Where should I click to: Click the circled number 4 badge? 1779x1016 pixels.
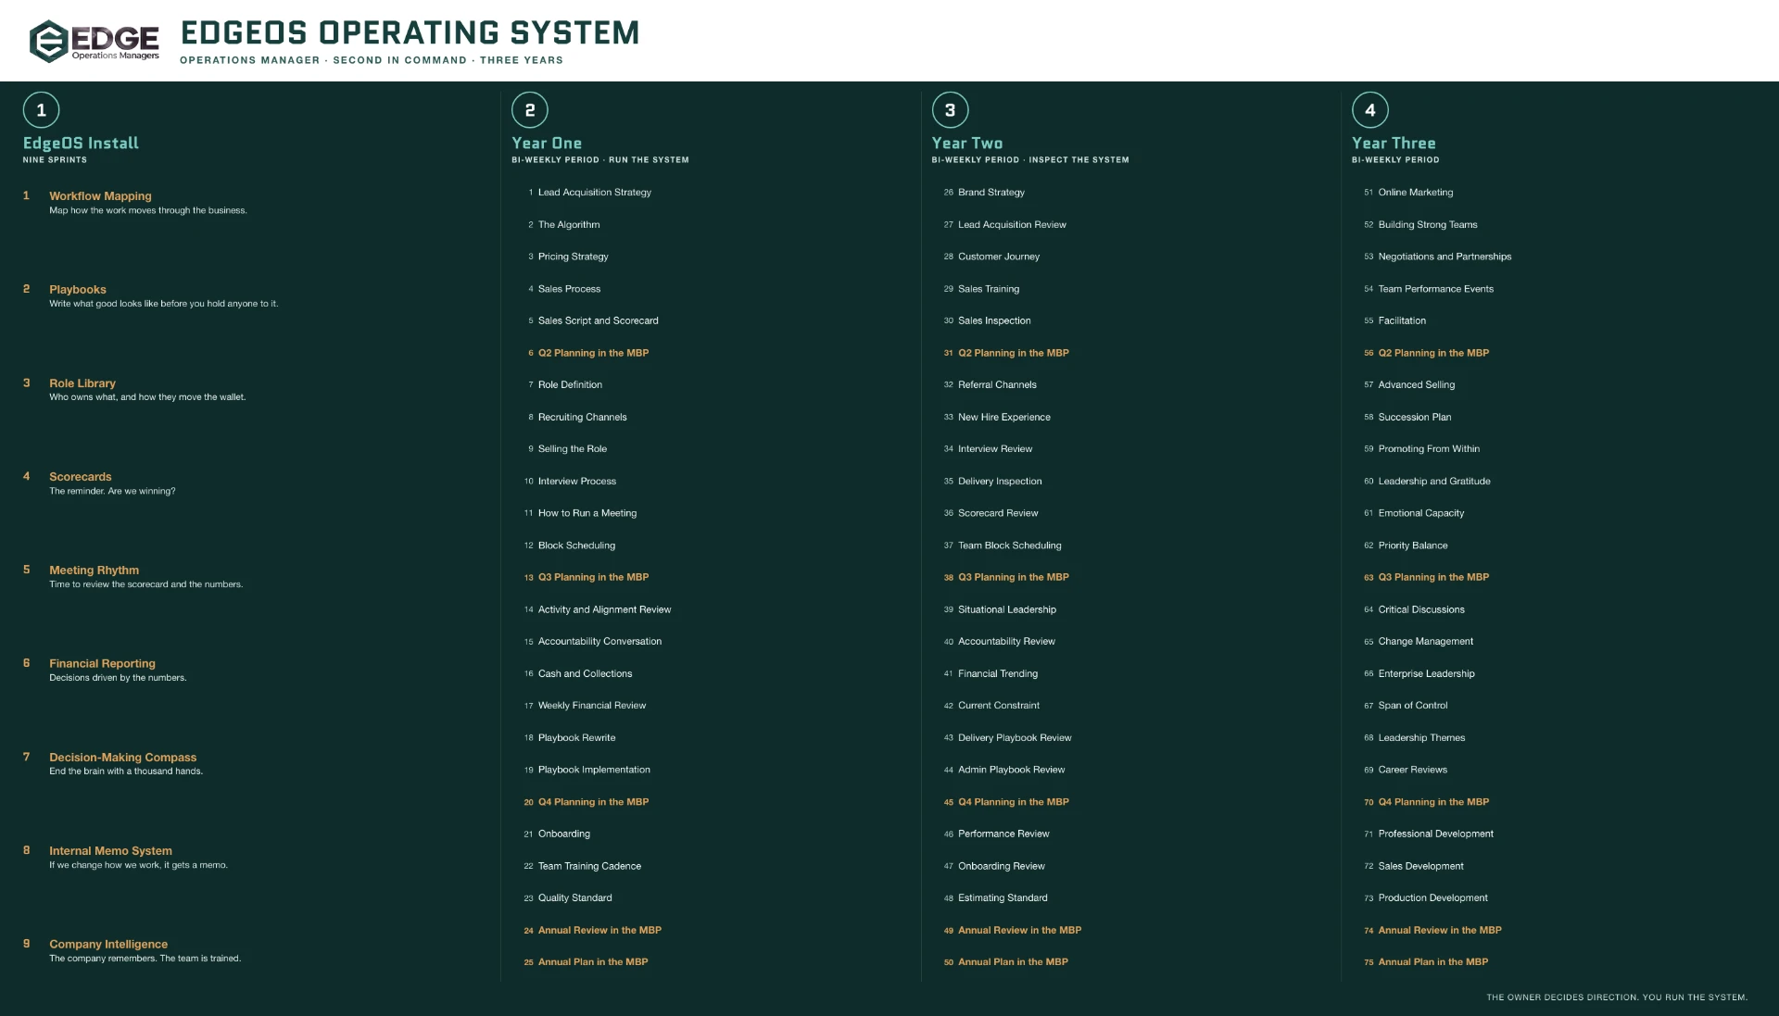click(x=1370, y=110)
